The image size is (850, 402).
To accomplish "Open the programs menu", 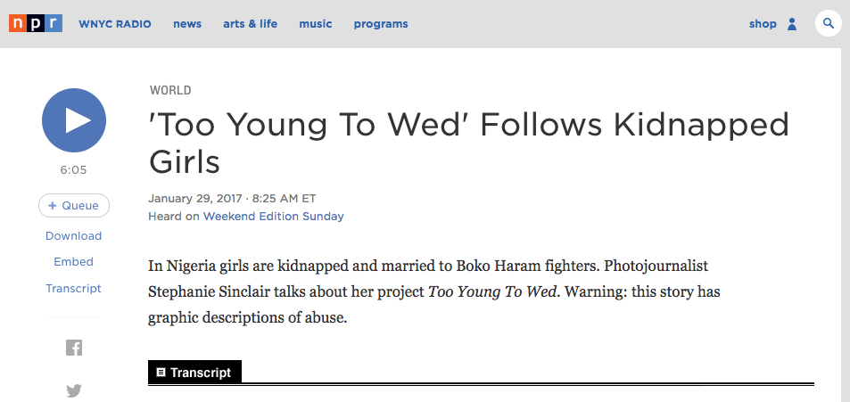I will 381,24.
